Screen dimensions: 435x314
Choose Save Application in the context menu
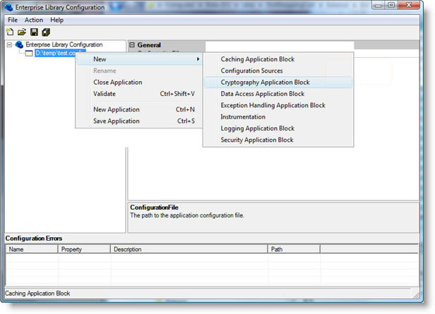tap(139, 121)
